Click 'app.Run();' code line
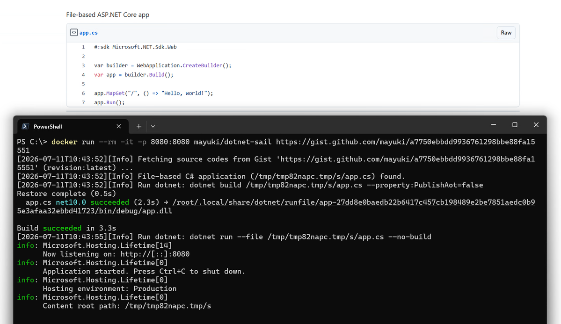 (109, 103)
